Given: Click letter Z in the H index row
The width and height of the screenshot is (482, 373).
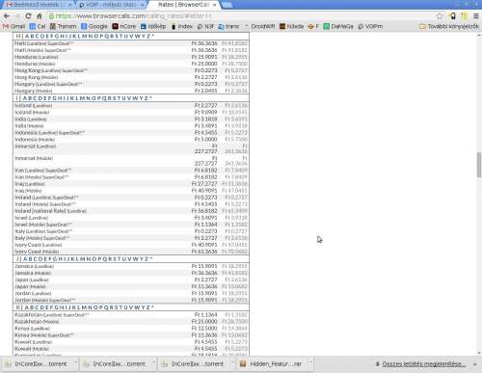Looking at the screenshot, I should coord(148,36).
